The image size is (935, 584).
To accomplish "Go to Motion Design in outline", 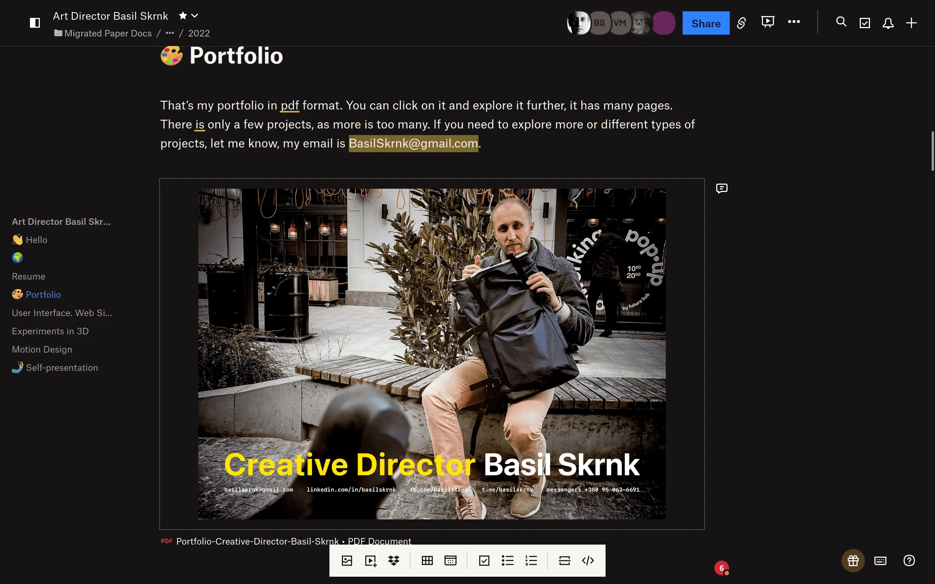I will (42, 349).
